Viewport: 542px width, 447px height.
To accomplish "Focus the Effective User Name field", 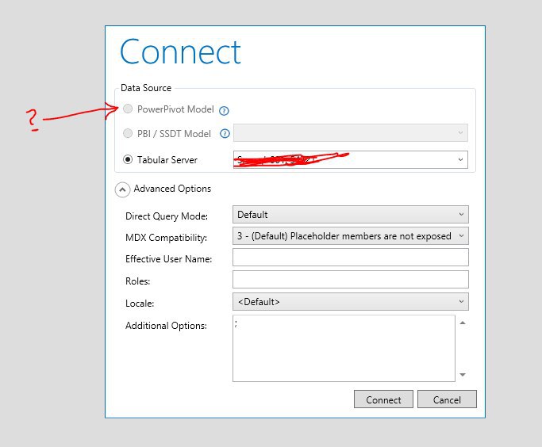I will pos(351,258).
